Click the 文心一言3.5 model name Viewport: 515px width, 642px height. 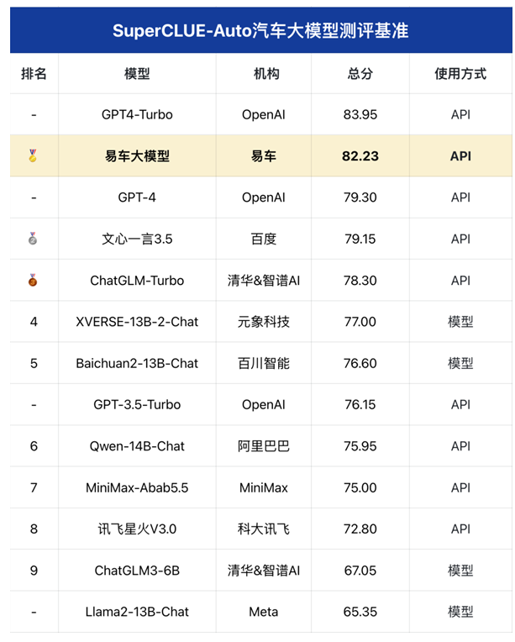pos(137,239)
